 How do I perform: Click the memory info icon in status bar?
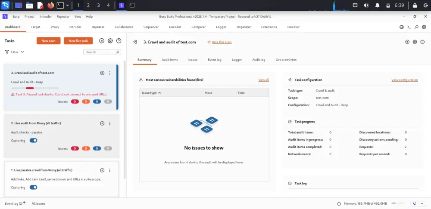[x=339, y=204]
